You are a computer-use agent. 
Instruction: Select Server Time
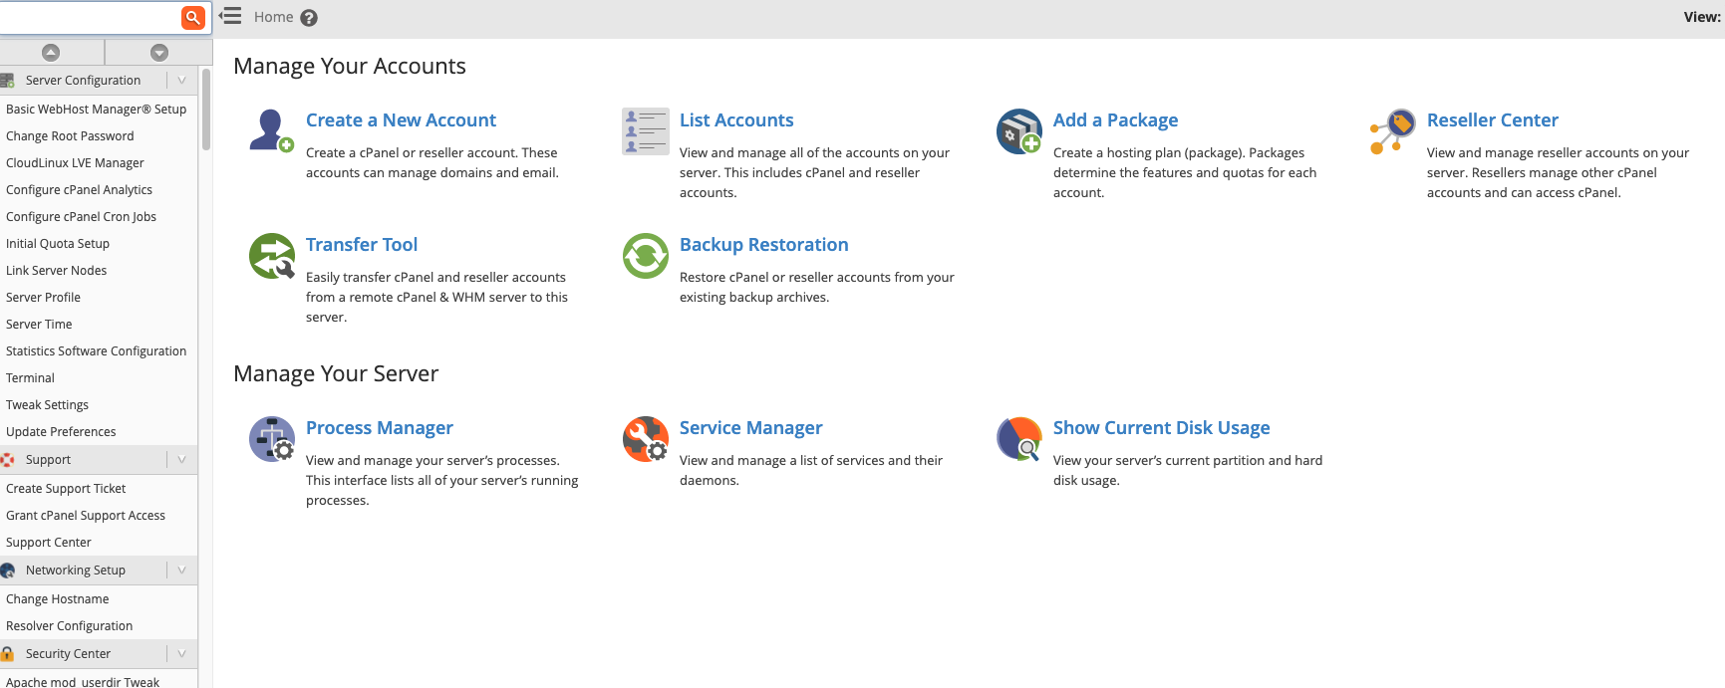[x=39, y=325]
